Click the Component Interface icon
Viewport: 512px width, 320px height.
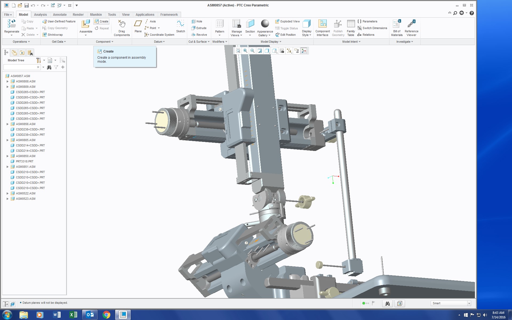click(x=322, y=24)
